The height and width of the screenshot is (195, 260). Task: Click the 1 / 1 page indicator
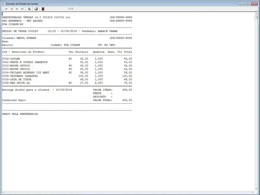coord(71,9)
